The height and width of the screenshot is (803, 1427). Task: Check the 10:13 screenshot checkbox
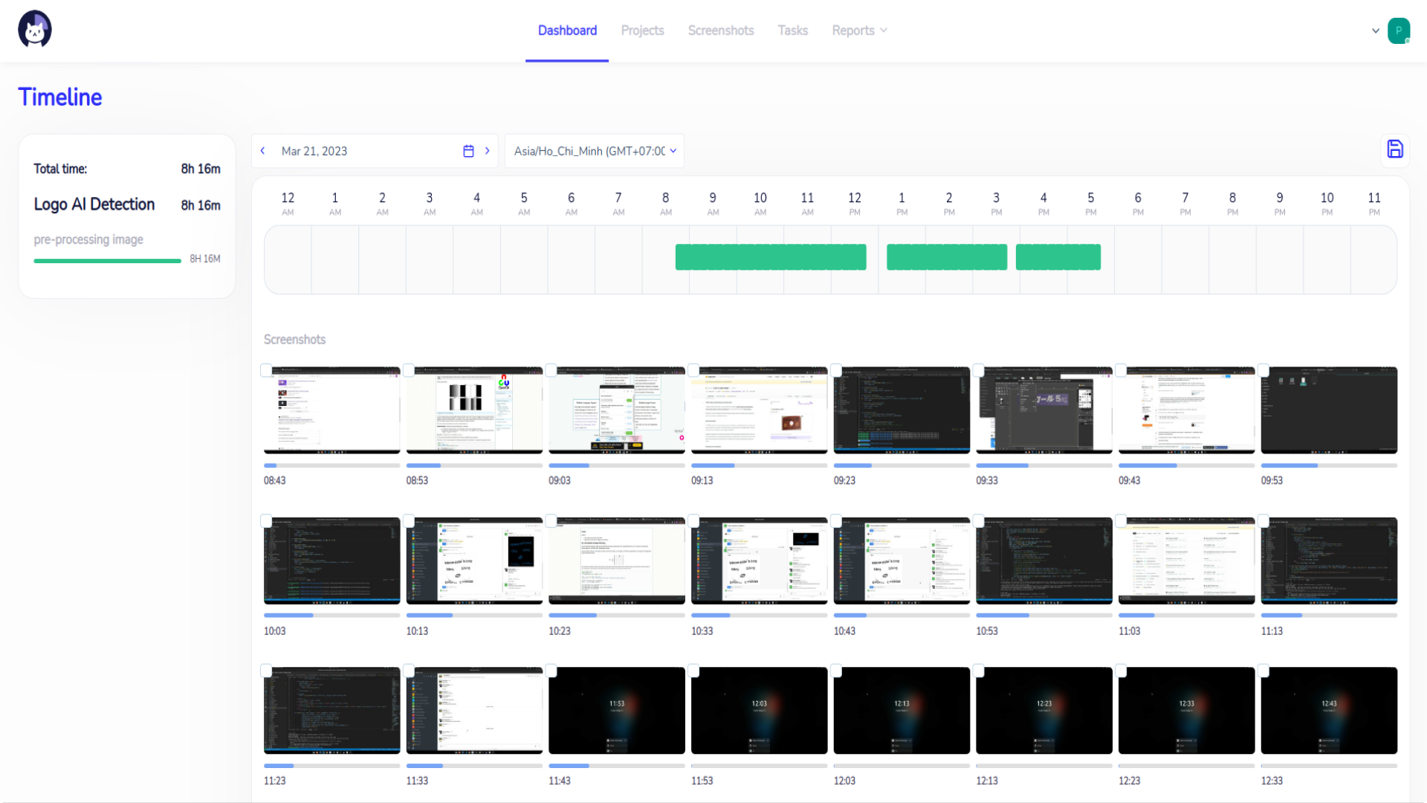click(x=409, y=521)
